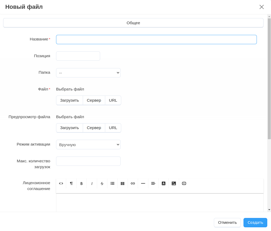
Task: Insert an image in the editor
Action: tap(174, 183)
